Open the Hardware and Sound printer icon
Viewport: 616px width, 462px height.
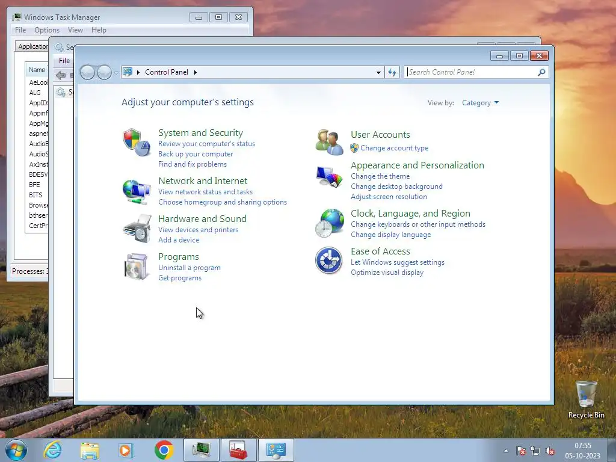[x=137, y=229]
